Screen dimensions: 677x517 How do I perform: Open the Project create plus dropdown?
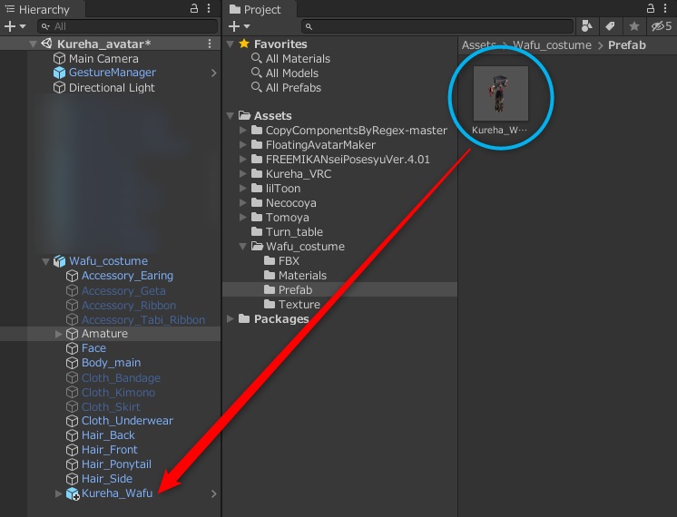[239, 26]
